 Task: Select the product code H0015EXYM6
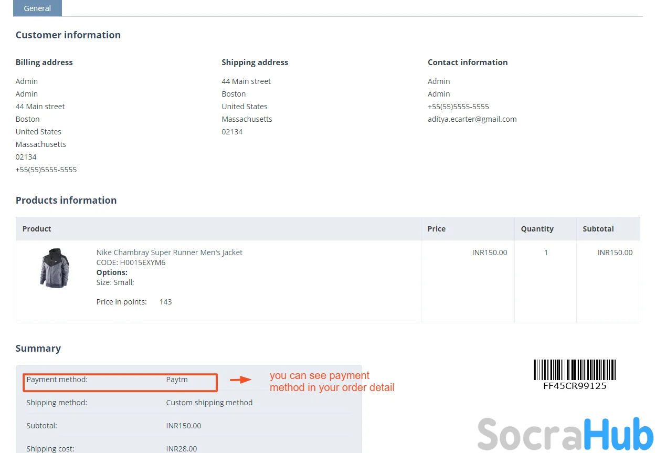coord(142,262)
